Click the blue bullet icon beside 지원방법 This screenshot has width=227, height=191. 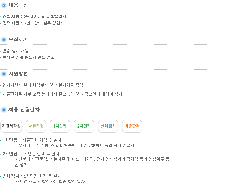4,74
